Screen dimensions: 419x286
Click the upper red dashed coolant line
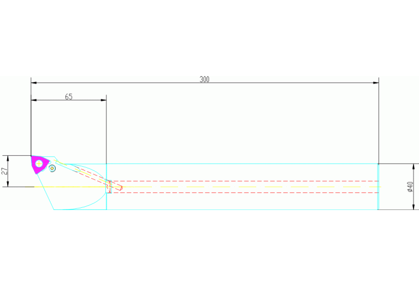tap(246, 181)
